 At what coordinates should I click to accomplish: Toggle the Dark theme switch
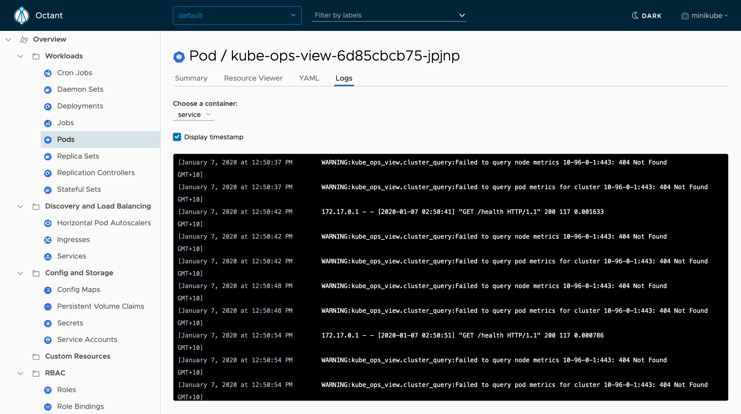[647, 15]
